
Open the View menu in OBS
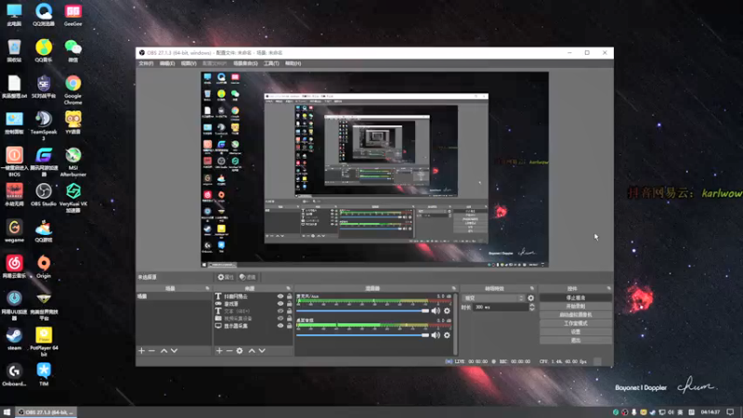pyautogui.click(x=189, y=63)
